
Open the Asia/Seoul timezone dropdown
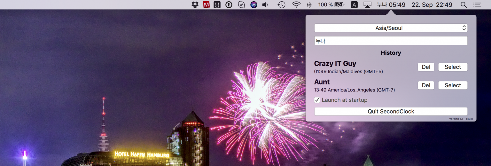coord(391,28)
